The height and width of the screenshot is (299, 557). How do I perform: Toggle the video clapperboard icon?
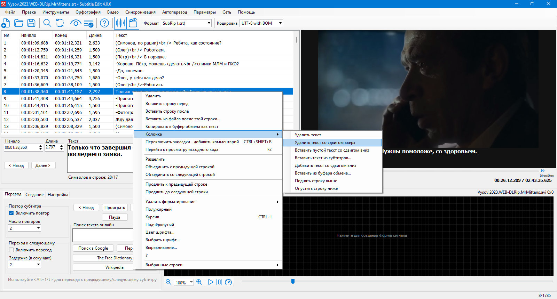133,23
